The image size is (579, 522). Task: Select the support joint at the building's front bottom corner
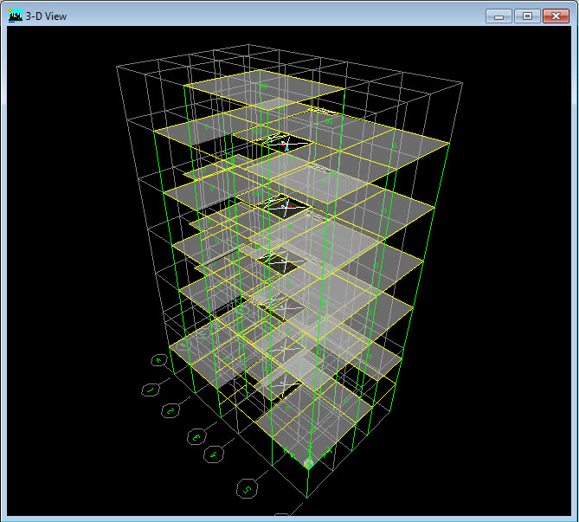point(308,465)
